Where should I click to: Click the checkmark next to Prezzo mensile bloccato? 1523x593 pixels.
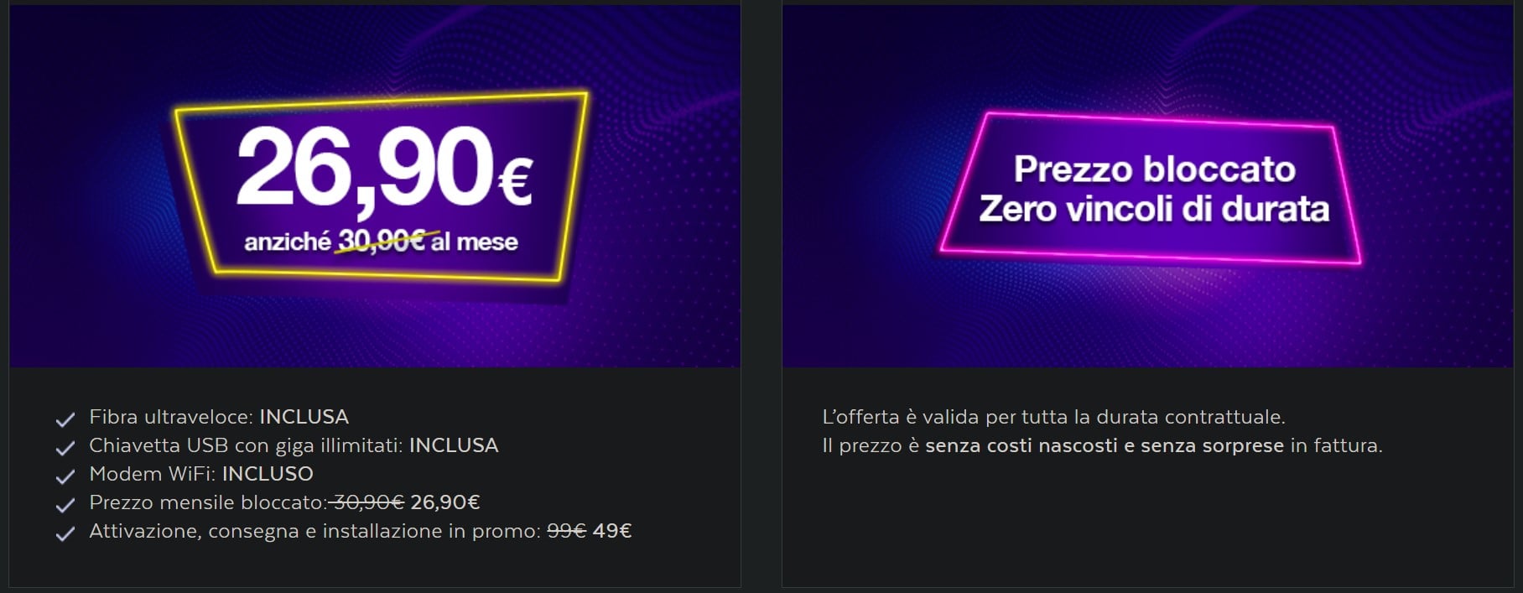(65, 505)
